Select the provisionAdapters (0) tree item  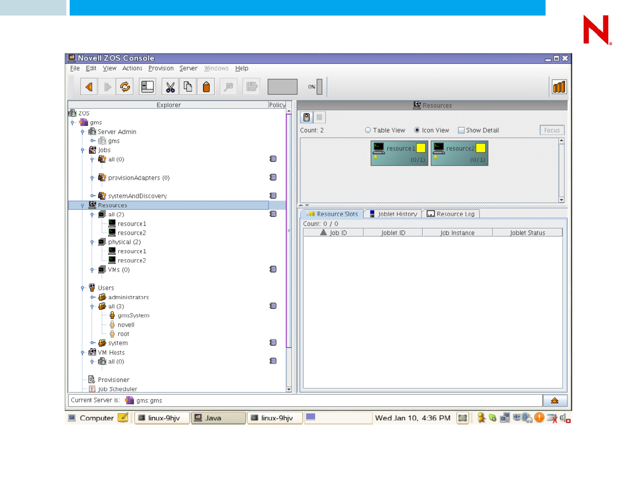click(139, 178)
